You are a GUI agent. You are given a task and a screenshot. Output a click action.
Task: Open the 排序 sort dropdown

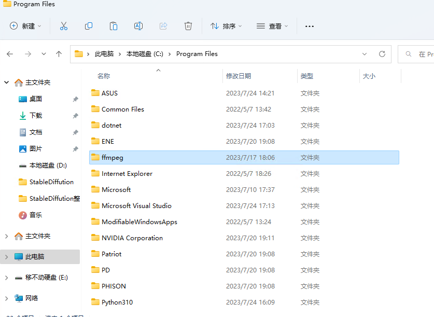[x=226, y=26]
